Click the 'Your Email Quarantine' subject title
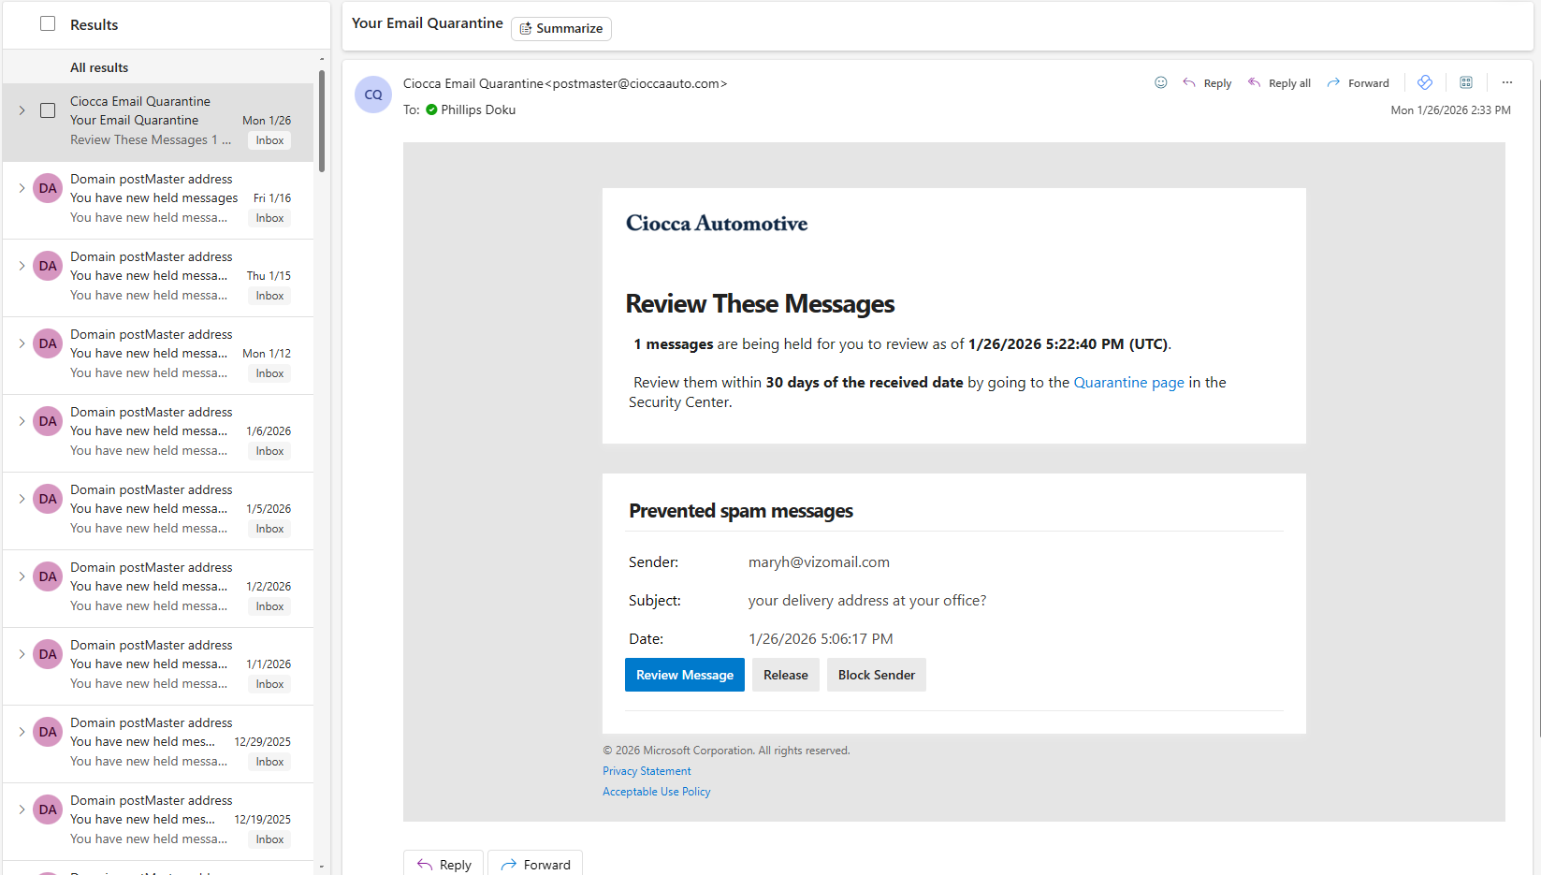The width and height of the screenshot is (1541, 875). 427,22
